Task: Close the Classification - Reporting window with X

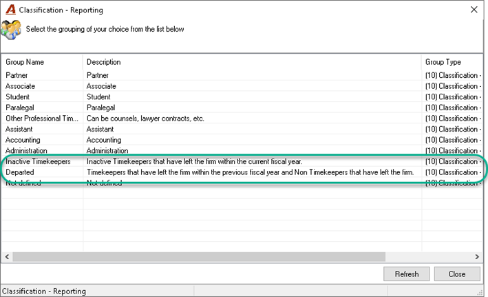Action: pyautogui.click(x=474, y=10)
